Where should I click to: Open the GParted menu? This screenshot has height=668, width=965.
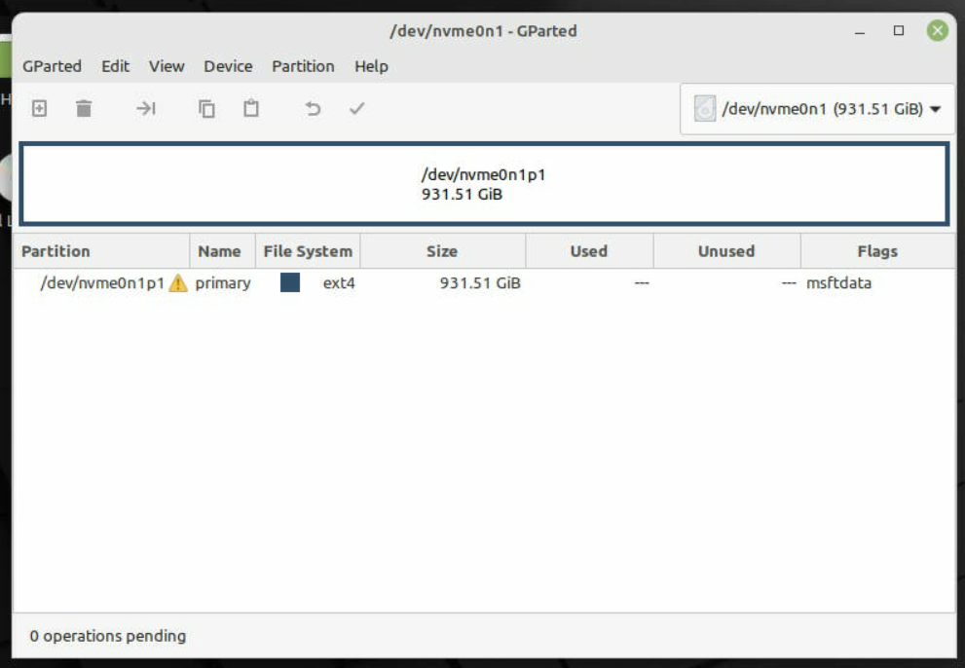pyautogui.click(x=52, y=66)
